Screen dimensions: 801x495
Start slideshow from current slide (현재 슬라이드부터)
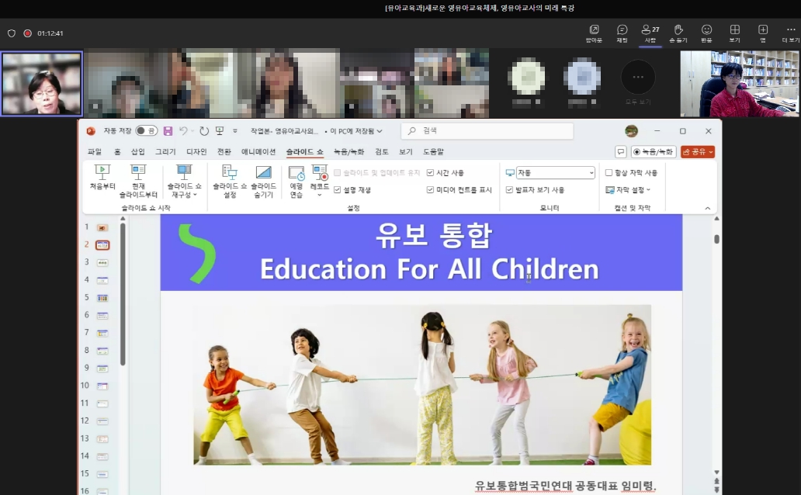[x=138, y=182]
